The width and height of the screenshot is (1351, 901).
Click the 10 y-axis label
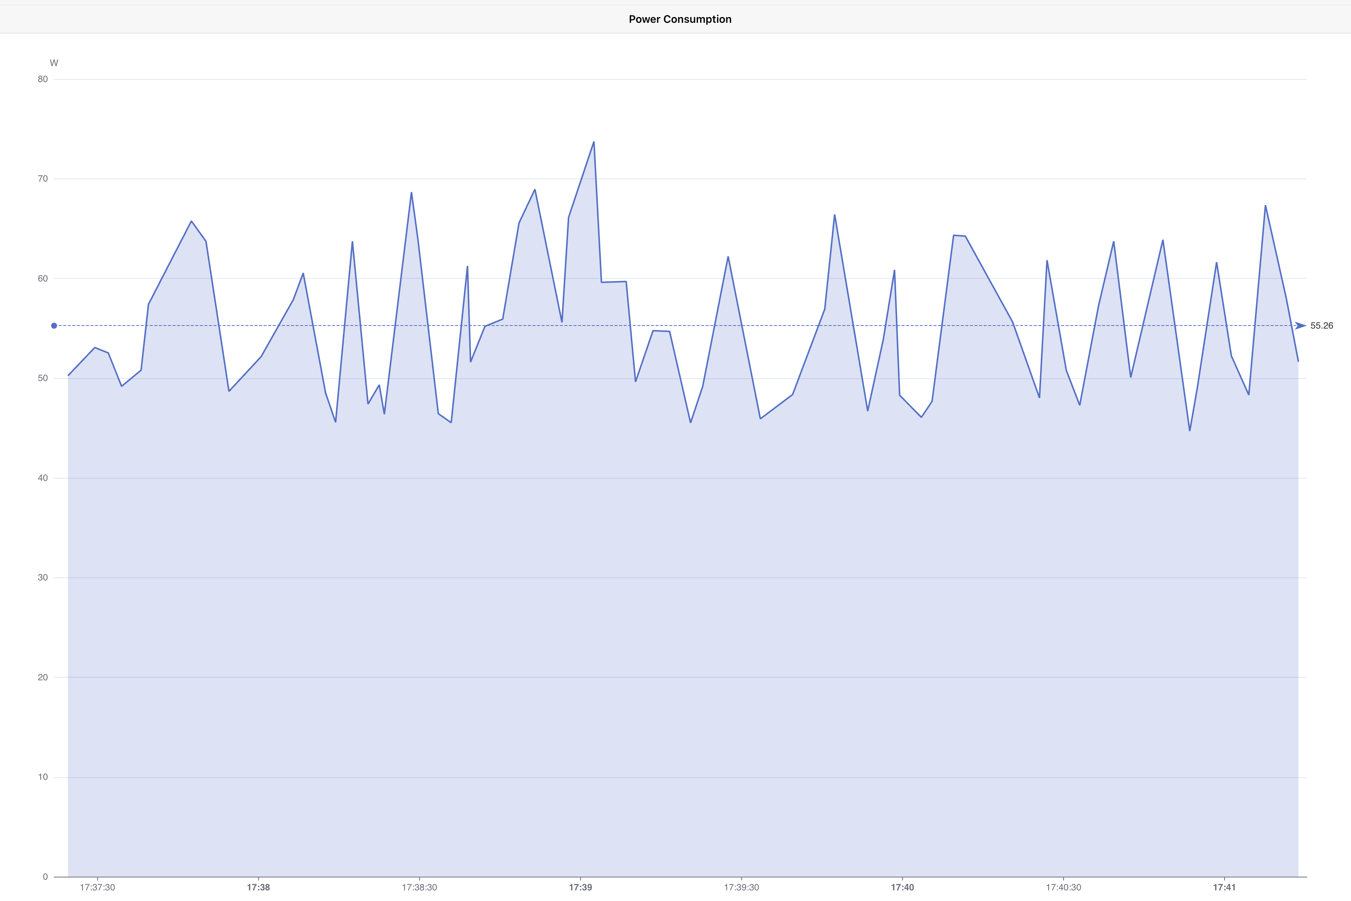click(43, 777)
